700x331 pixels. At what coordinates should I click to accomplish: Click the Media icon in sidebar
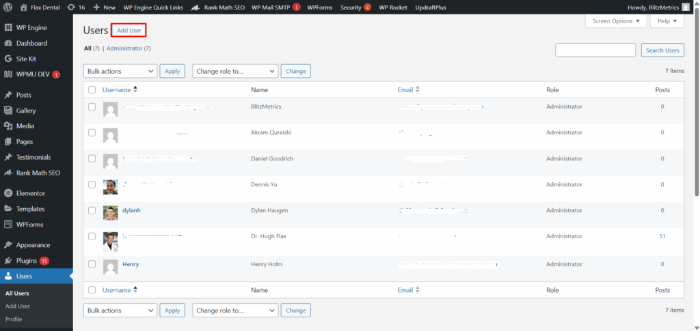[x=8, y=126]
